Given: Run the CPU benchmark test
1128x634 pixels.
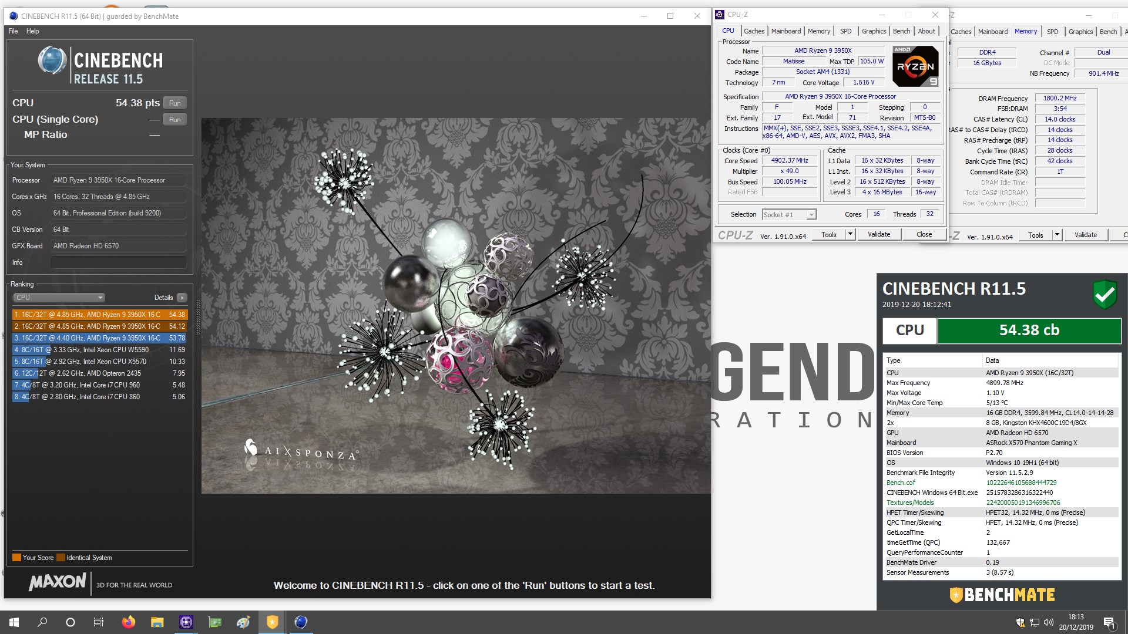Looking at the screenshot, I should 174,103.
